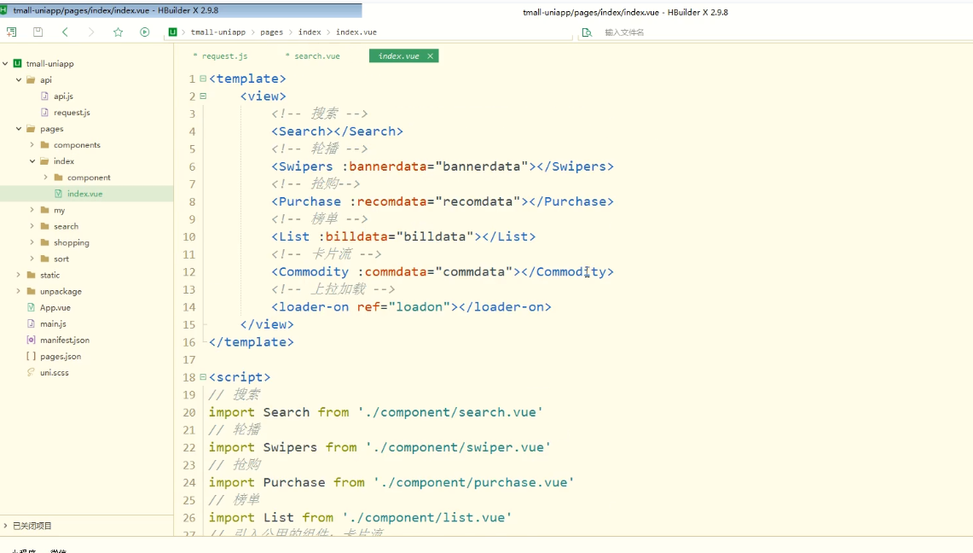Collapse the api folder
This screenshot has height=553, width=973.
(19, 79)
